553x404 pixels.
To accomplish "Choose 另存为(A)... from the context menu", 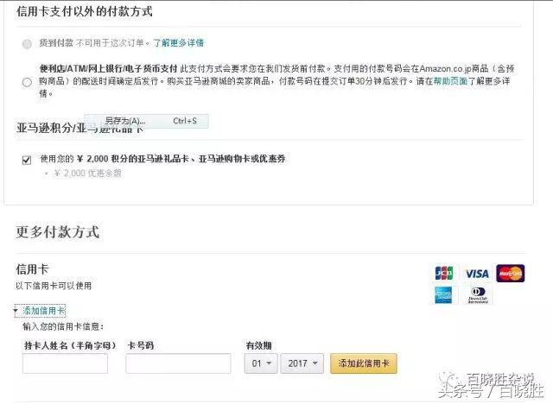I will click(125, 121).
